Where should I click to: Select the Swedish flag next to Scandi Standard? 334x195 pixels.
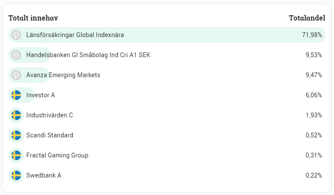[x=16, y=135]
